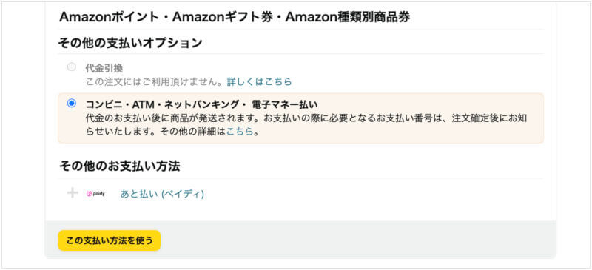Screen dimensions: 592x270
Task: Click らせいたします。その他の詳細は text line
Action: (156, 132)
